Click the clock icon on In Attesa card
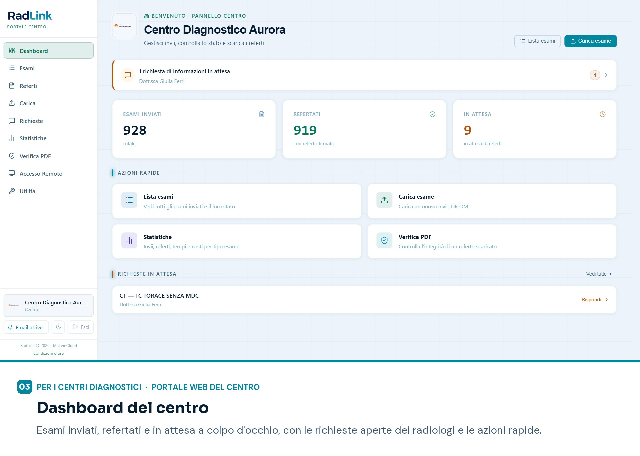This screenshot has width=640, height=456. [x=603, y=114]
